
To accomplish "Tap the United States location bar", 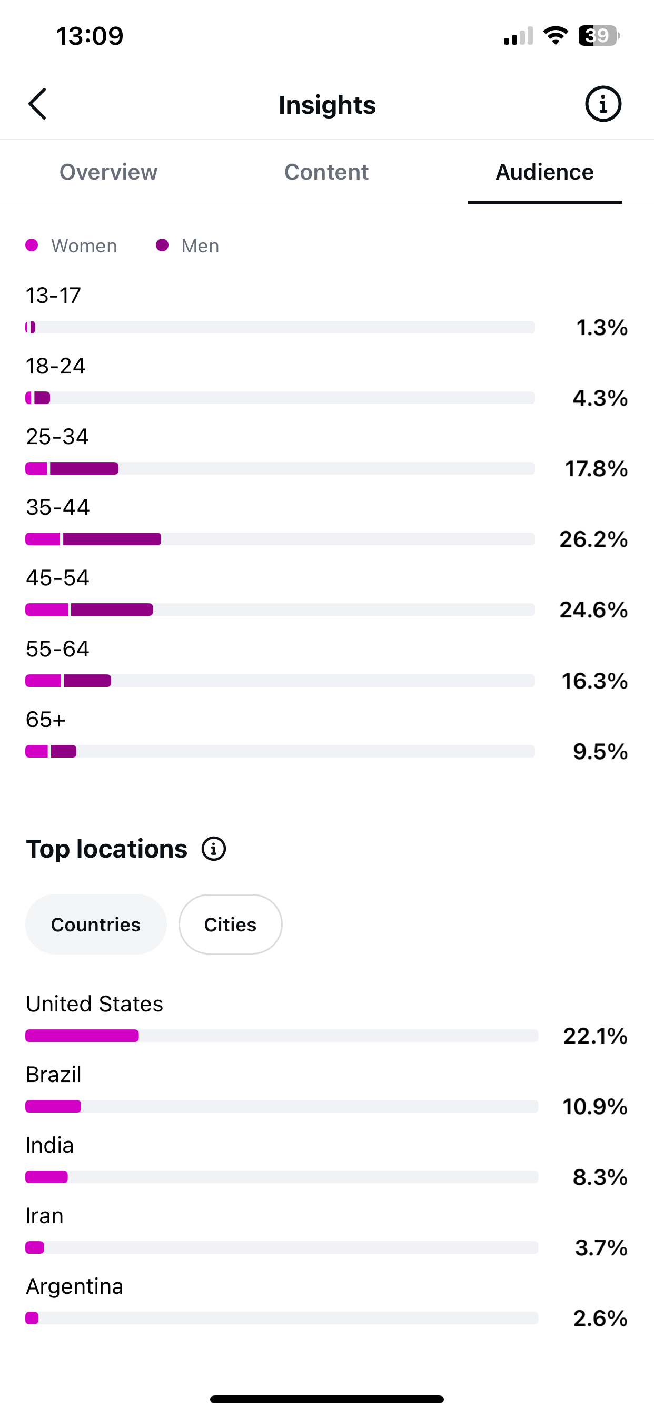I will [x=281, y=1036].
